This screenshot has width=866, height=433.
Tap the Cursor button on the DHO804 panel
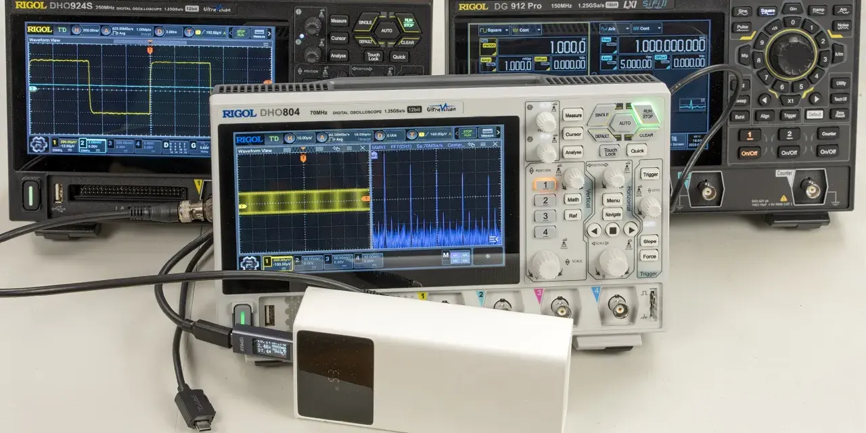pyautogui.click(x=573, y=134)
